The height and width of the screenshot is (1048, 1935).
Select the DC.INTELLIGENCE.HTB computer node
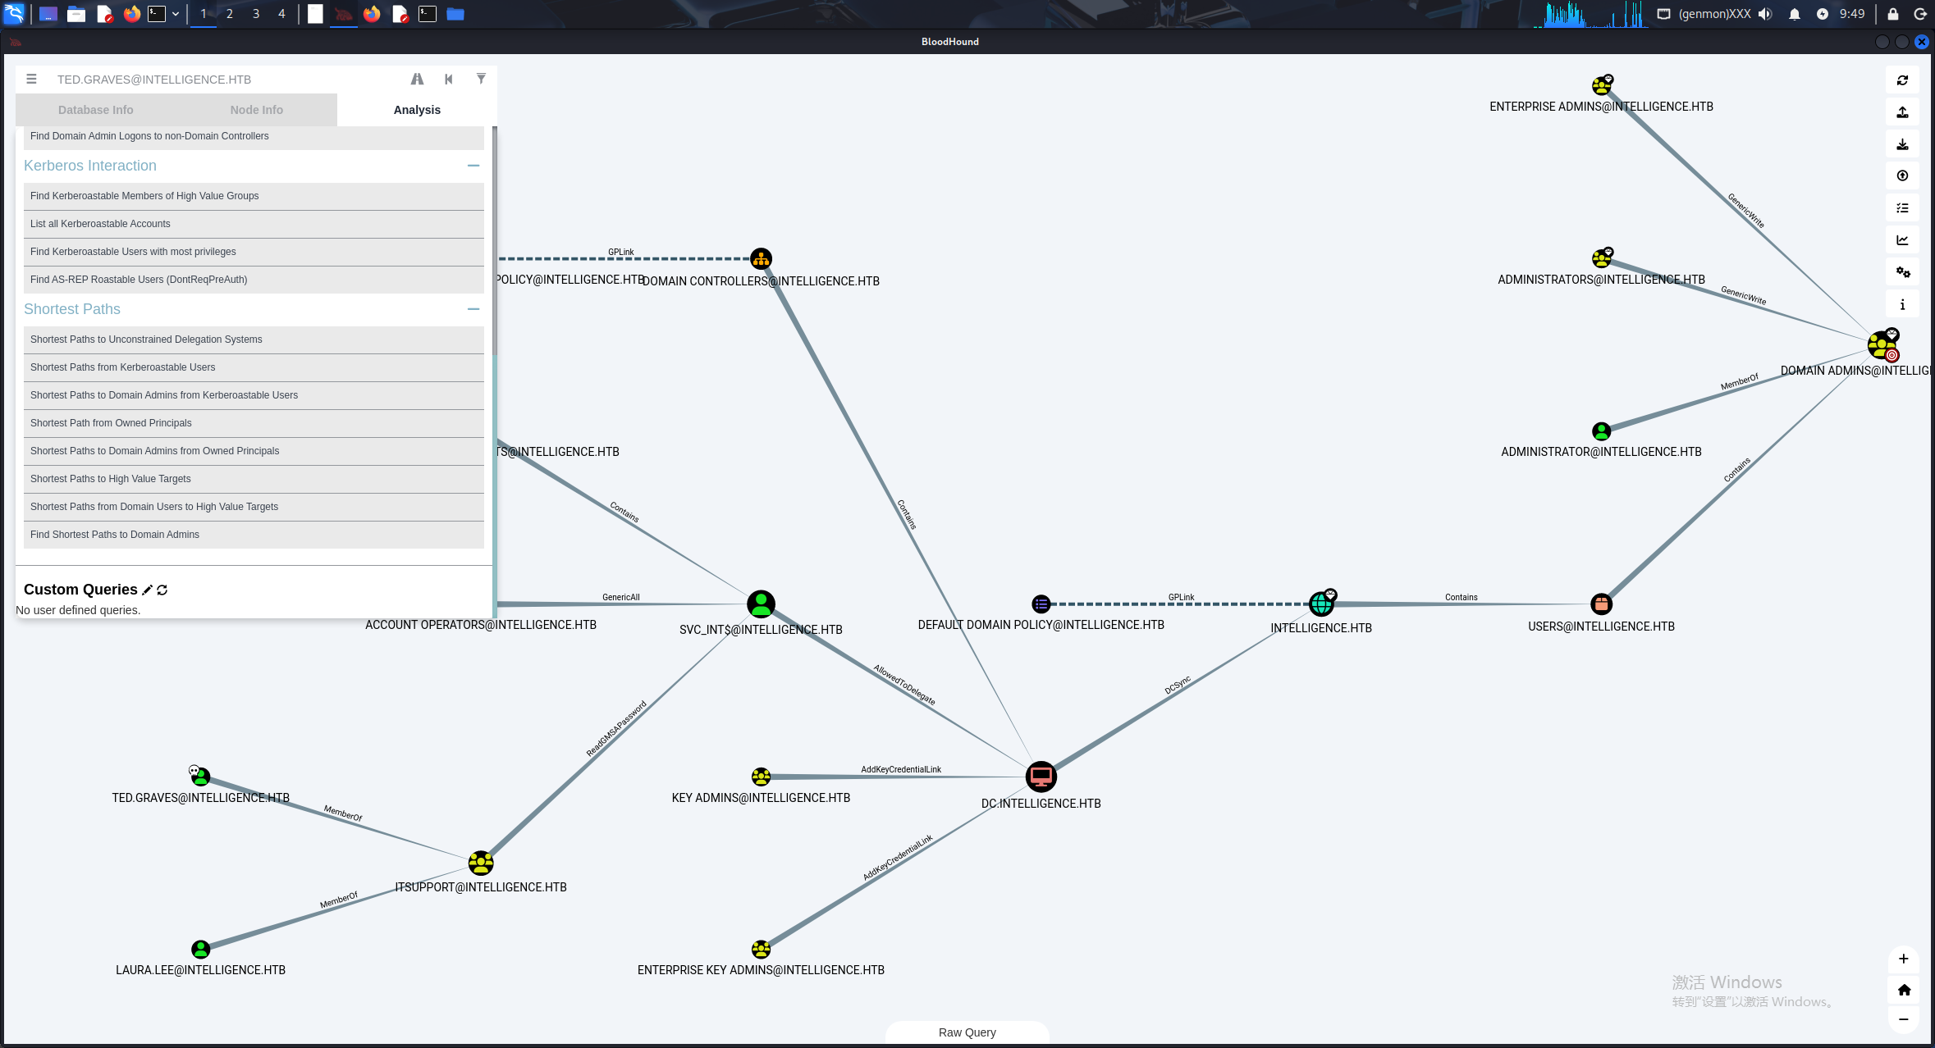1041,777
